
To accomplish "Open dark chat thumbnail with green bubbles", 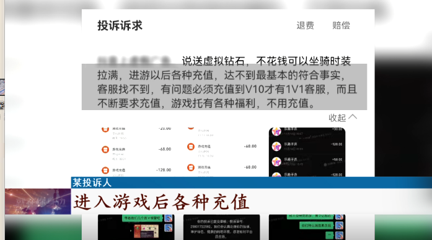I will coord(307,227).
